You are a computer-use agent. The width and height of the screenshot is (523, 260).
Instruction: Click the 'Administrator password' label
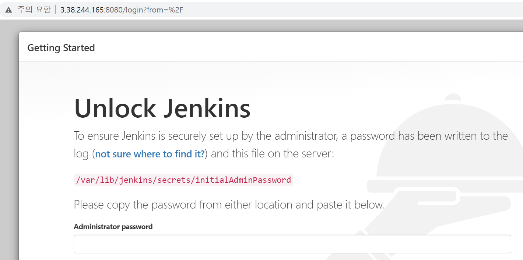coord(113,227)
